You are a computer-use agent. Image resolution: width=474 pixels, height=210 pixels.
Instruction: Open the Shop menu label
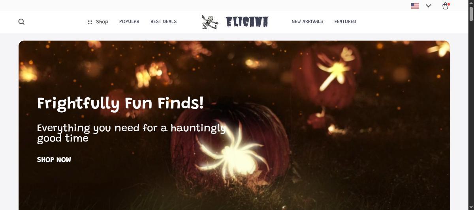click(102, 22)
